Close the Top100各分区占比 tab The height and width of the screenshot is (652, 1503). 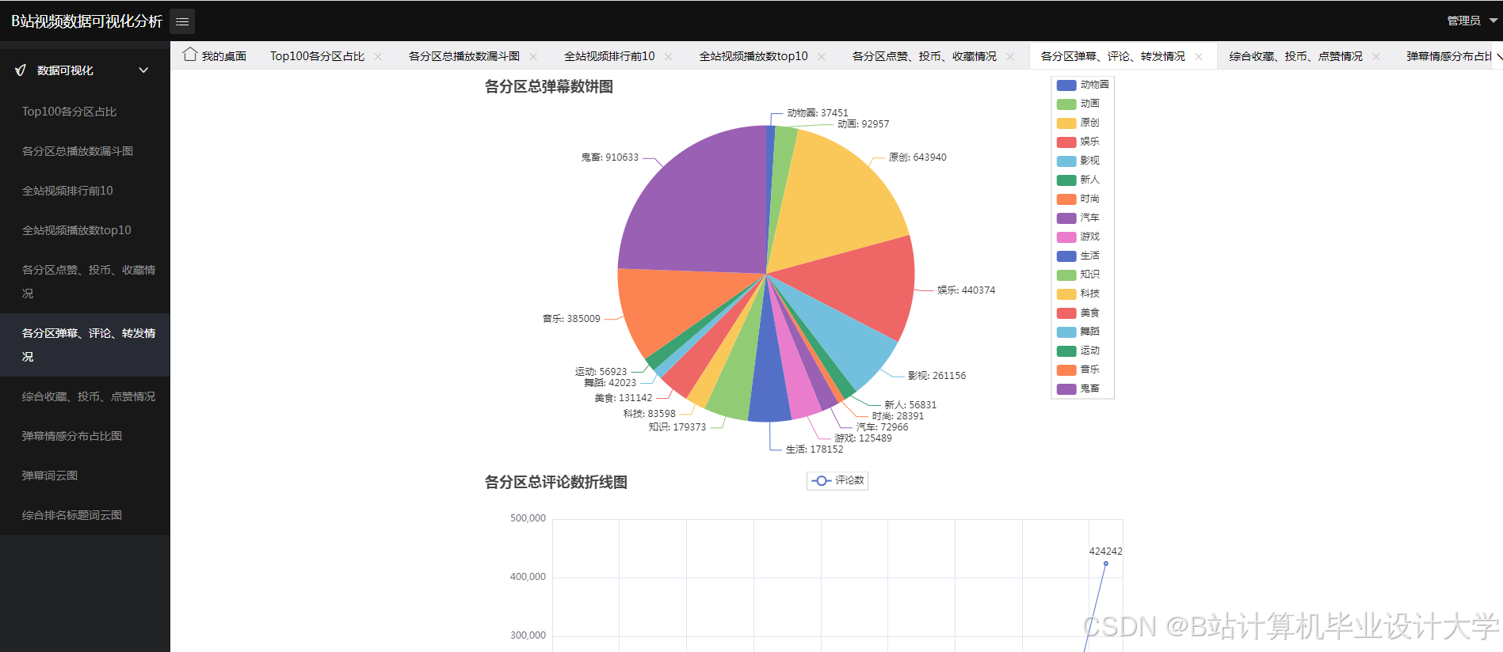378,56
